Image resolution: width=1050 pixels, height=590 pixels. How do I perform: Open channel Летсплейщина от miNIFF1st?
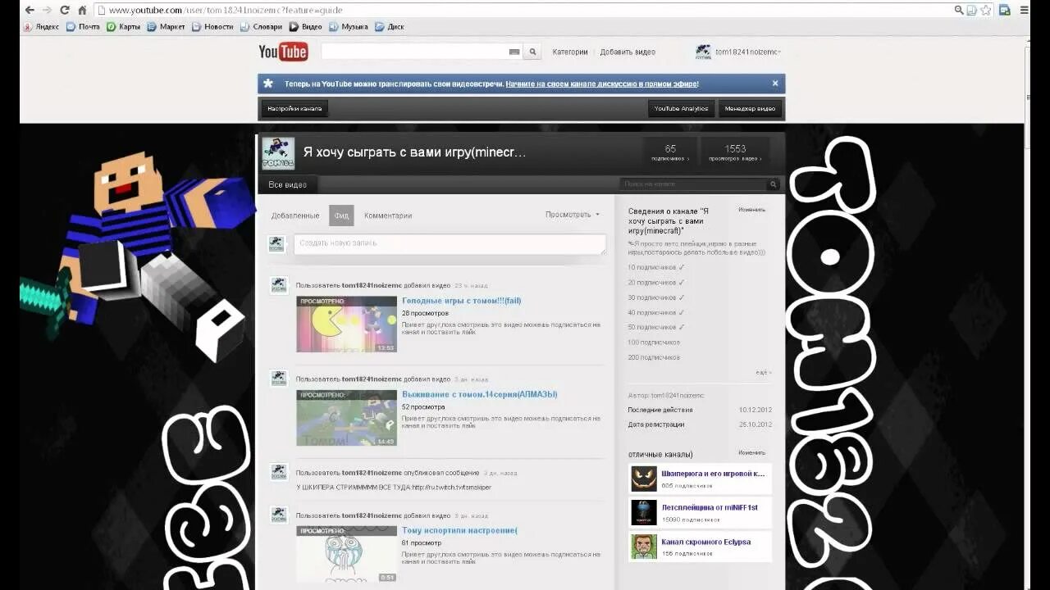(x=710, y=507)
